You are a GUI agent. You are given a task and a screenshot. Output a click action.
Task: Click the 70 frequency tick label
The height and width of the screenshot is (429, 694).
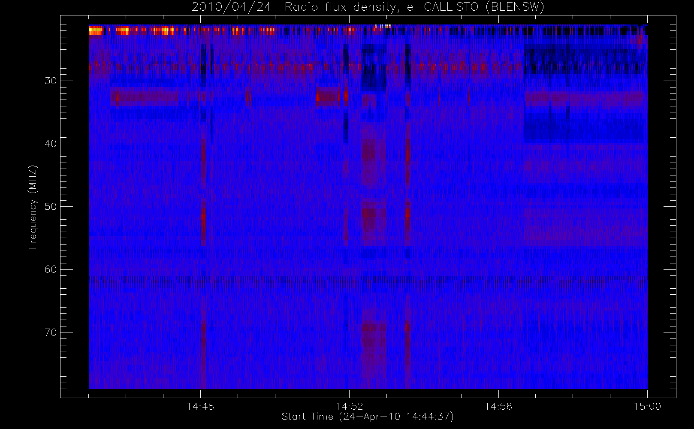tap(50, 332)
